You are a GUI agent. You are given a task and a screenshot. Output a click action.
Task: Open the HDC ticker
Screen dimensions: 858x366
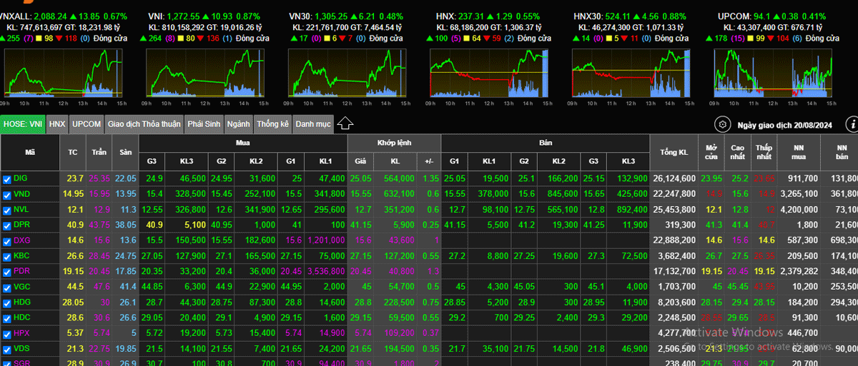click(21, 318)
